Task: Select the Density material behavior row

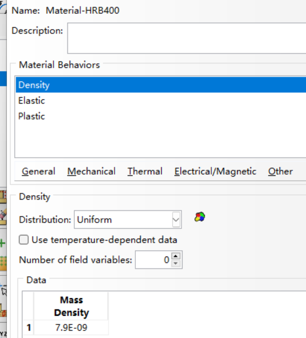Action: click(x=161, y=85)
